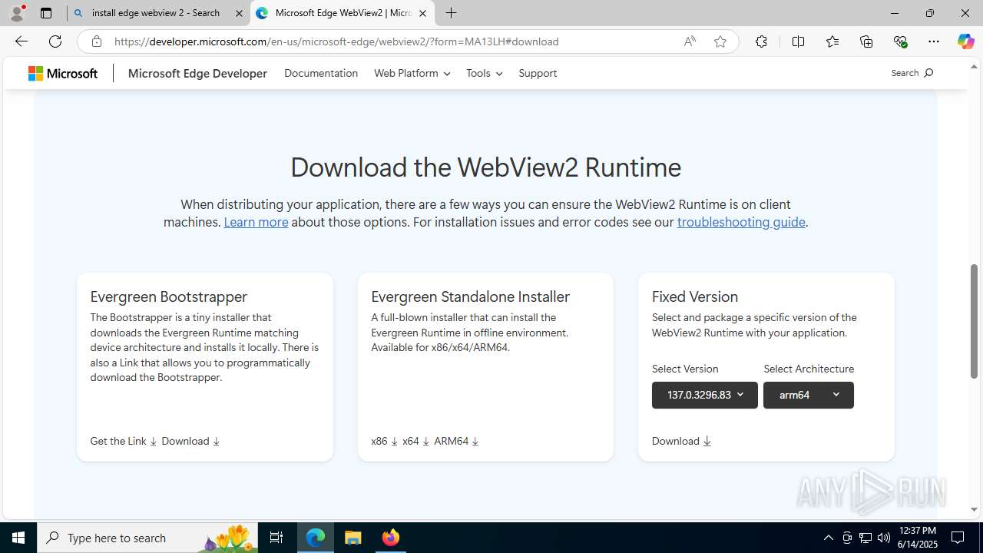Click the scrollbar up arrow
This screenshot has height=553, width=983.
pyautogui.click(x=974, y=67)
